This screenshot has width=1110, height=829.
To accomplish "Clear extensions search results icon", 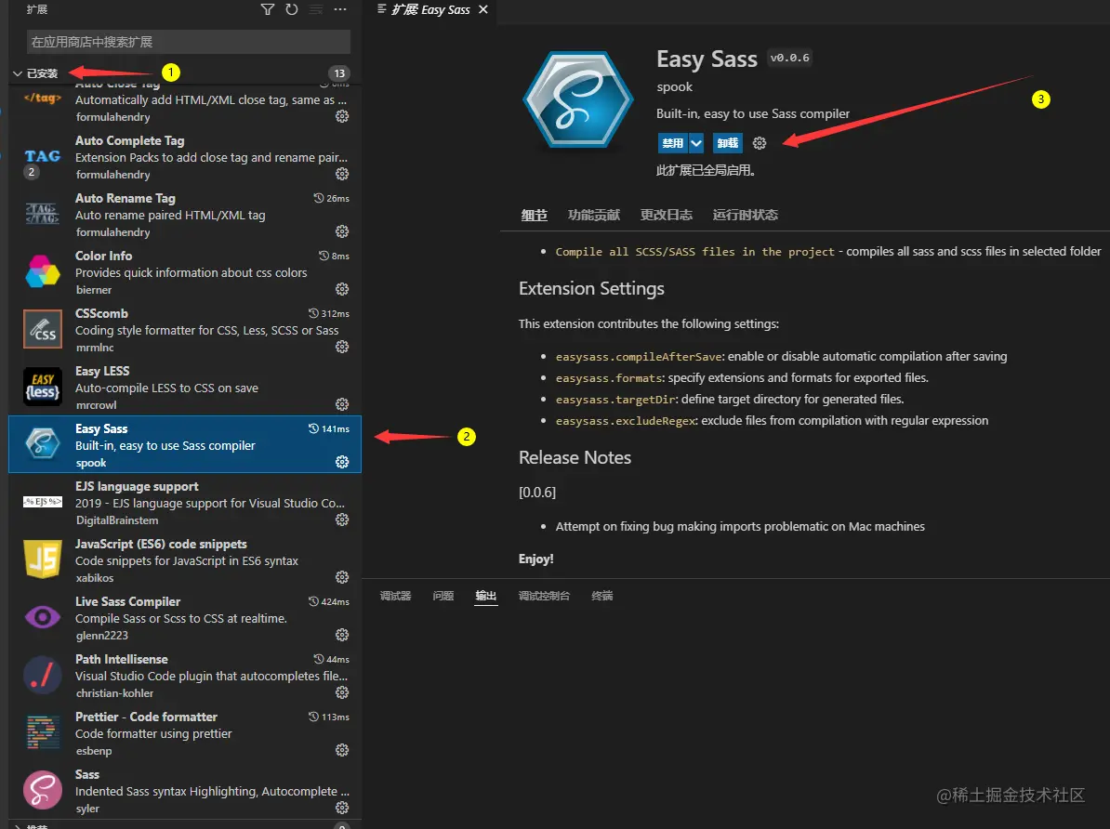I will [316, 9].
